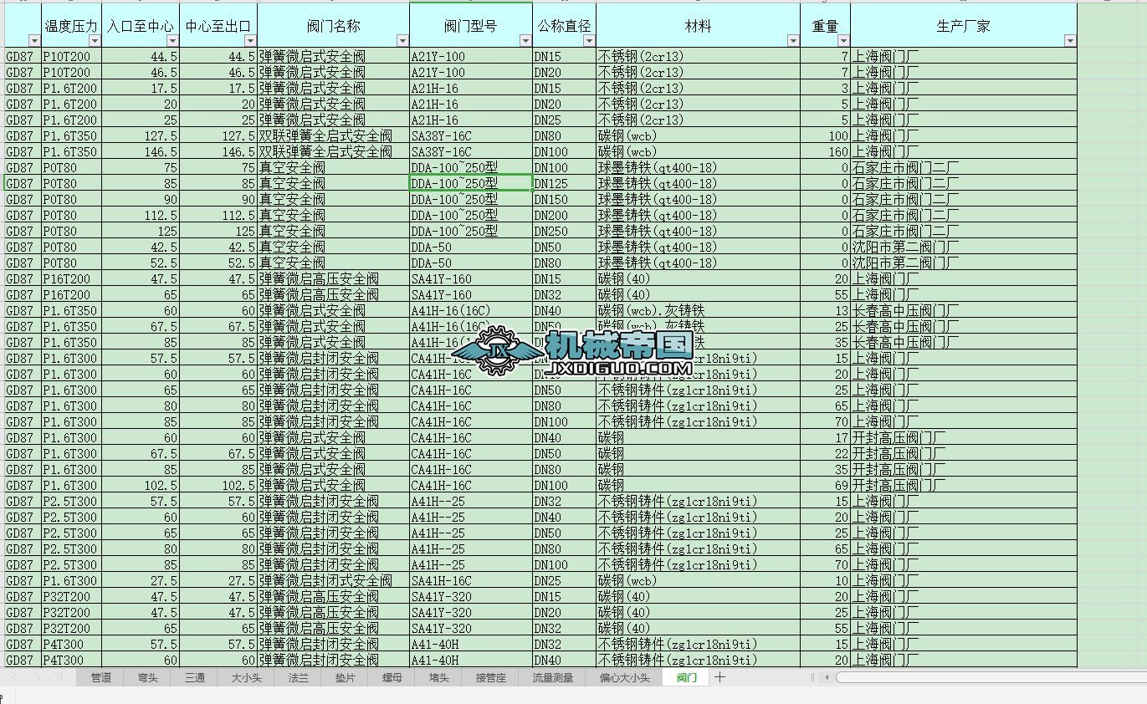Add a new worksheet with the plus icon
This screenshot has height=704, width=1147.
tap(718, 677)
